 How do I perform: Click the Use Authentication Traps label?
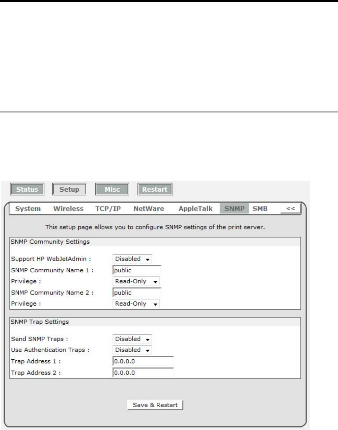coord(50,350)
